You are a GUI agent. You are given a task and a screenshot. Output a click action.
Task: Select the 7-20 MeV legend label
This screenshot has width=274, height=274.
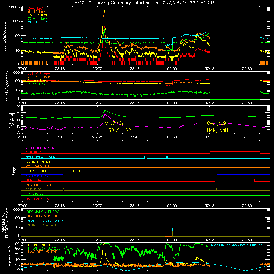pyautogui.click(x=37, y=84)
